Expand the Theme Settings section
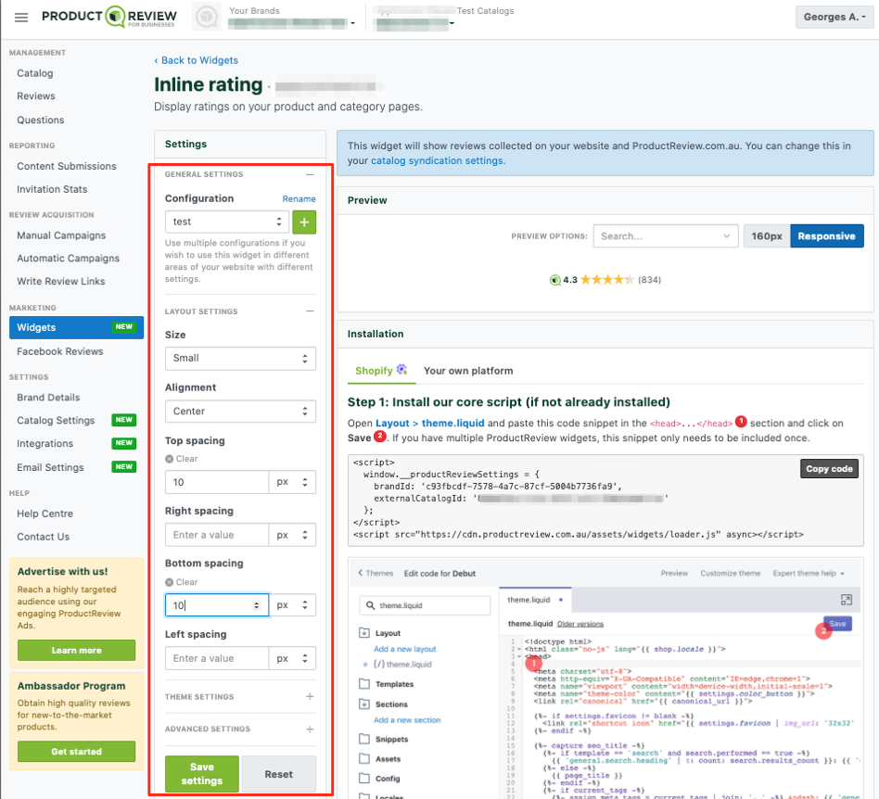This screenshot has width=879, height=799. (310, 696)
